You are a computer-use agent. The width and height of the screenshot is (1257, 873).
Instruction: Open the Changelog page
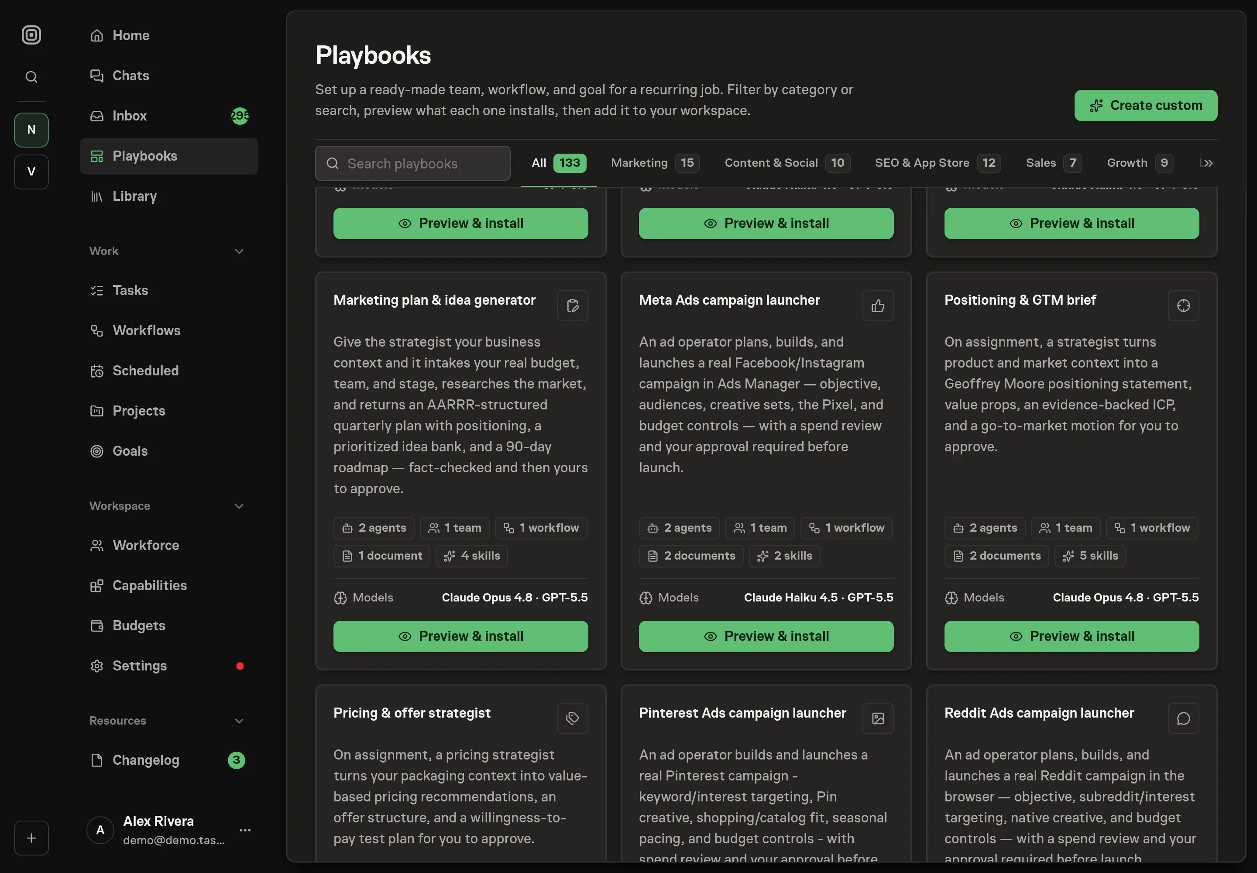169,760
